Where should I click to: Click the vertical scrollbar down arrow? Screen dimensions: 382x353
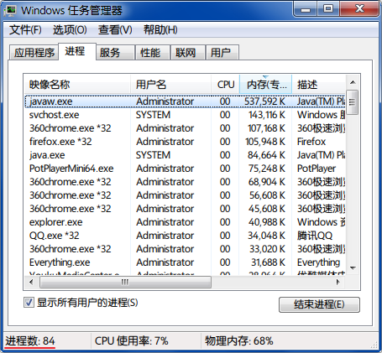click(353, 268)
